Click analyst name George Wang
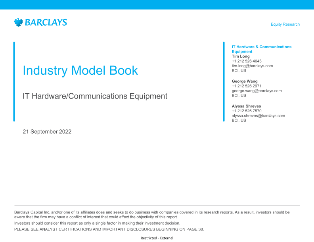 coord(245,81)
